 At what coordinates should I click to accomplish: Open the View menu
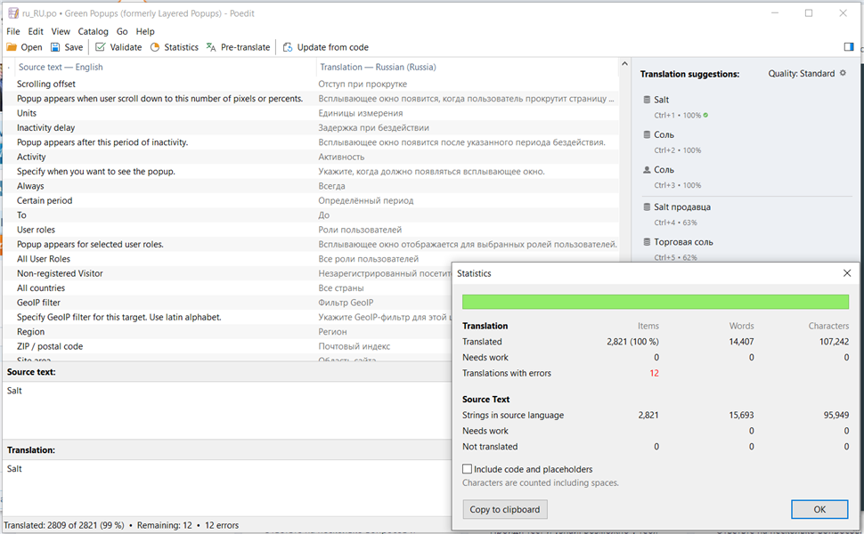61,31
